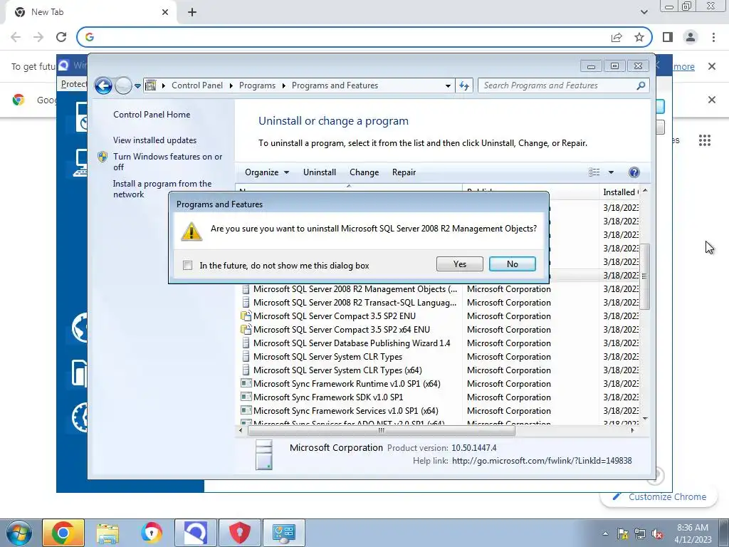
Task: Open the Chrome three-dot menu
Action: tap(713, 37)
